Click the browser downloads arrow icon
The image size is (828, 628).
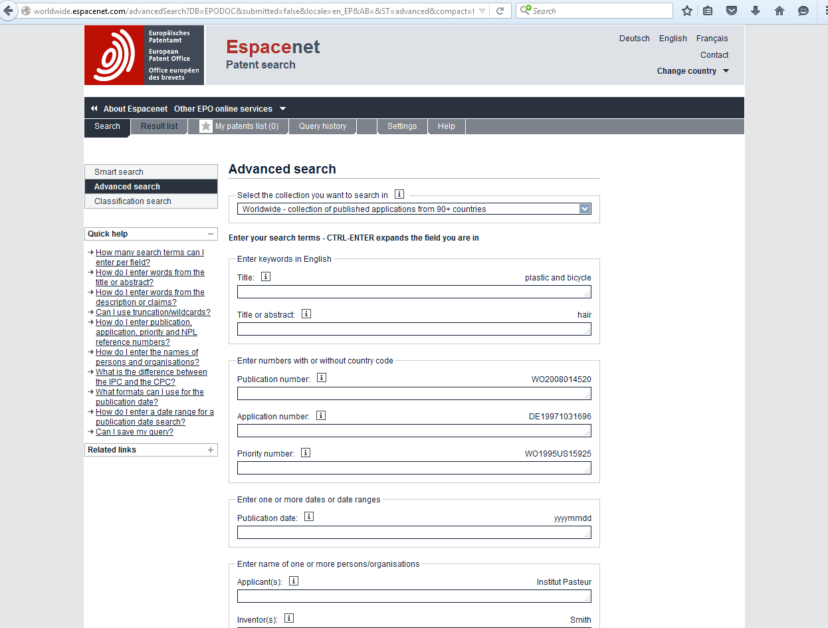pos(756,11)
